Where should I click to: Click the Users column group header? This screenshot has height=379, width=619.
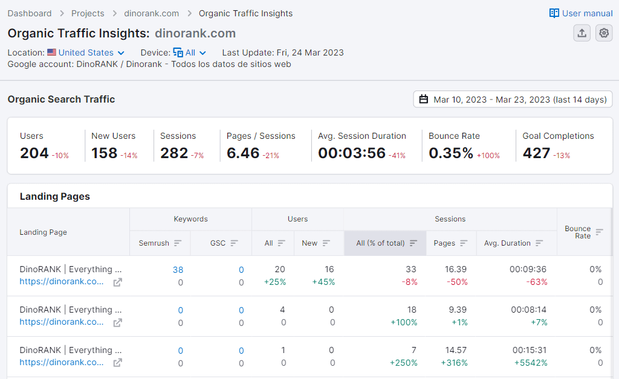[x=297, y=219]
